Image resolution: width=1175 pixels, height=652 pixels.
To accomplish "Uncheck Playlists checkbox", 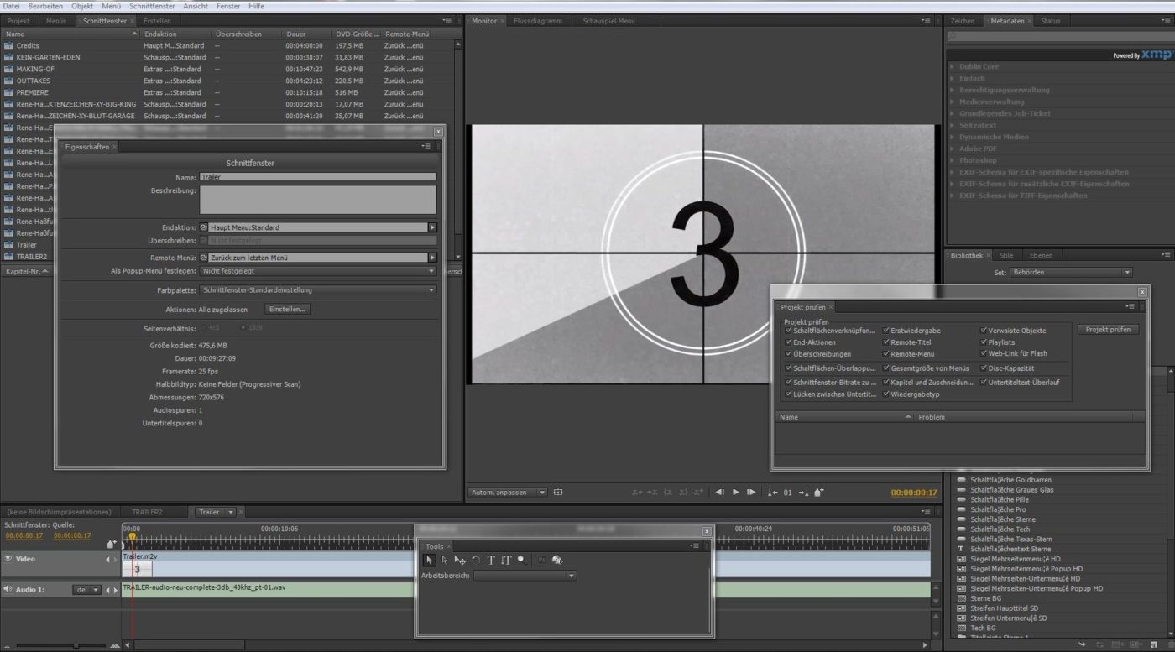I will (x=984, y=342).
